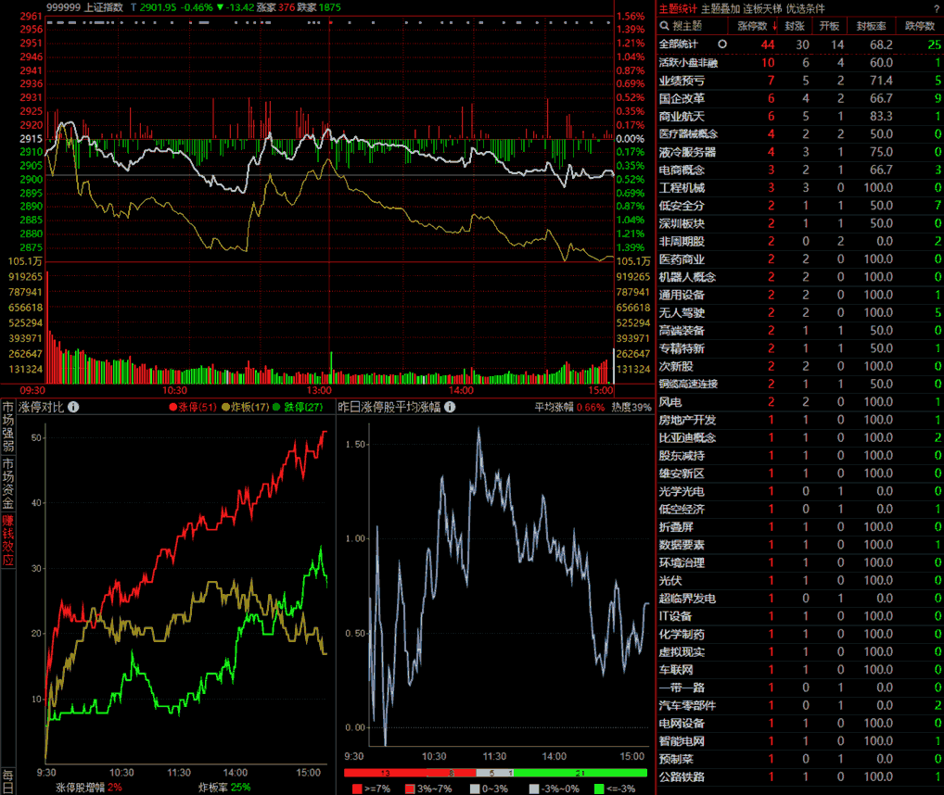Select the 一带一路 theme row
The width and height of the screenshot is (944, 795).
coord(800,688)
